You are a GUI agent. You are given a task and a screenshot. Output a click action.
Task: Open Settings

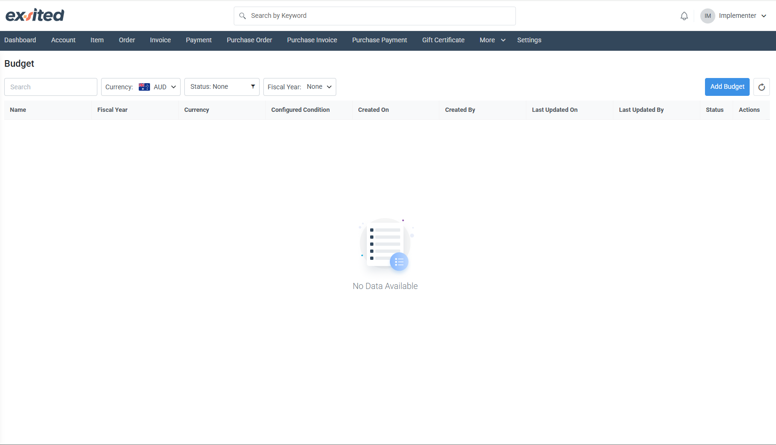tap(529, 40)
